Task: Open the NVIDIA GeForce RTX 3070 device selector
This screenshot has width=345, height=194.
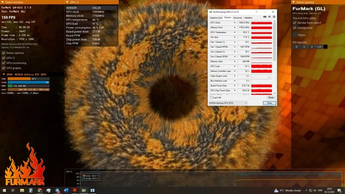Action: [228, 103]
